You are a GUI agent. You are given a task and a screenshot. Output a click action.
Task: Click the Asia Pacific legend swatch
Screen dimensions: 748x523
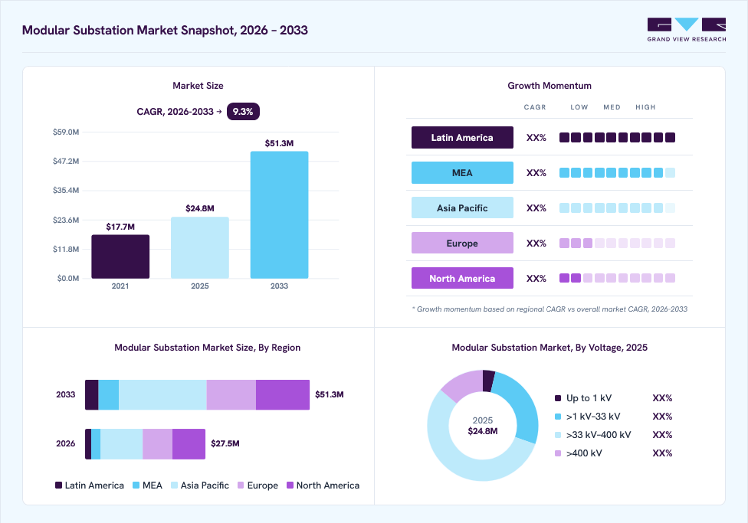coord(174,485)
